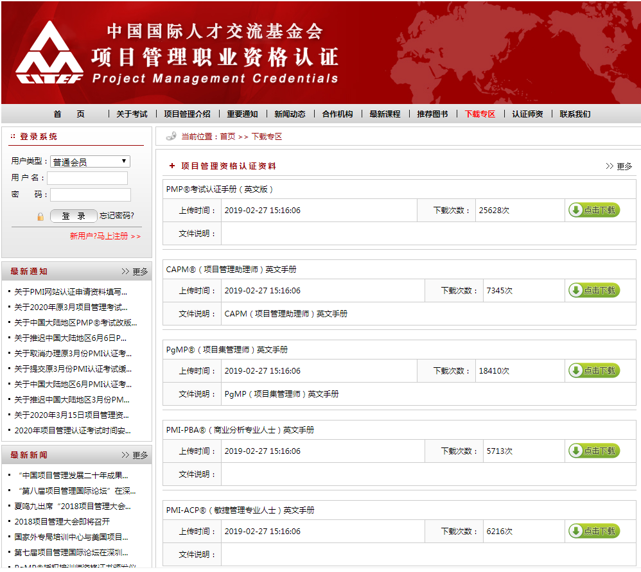Open 新闻动态 menu item
Viewport: 641px width, 572px height.
click(290, 114)
